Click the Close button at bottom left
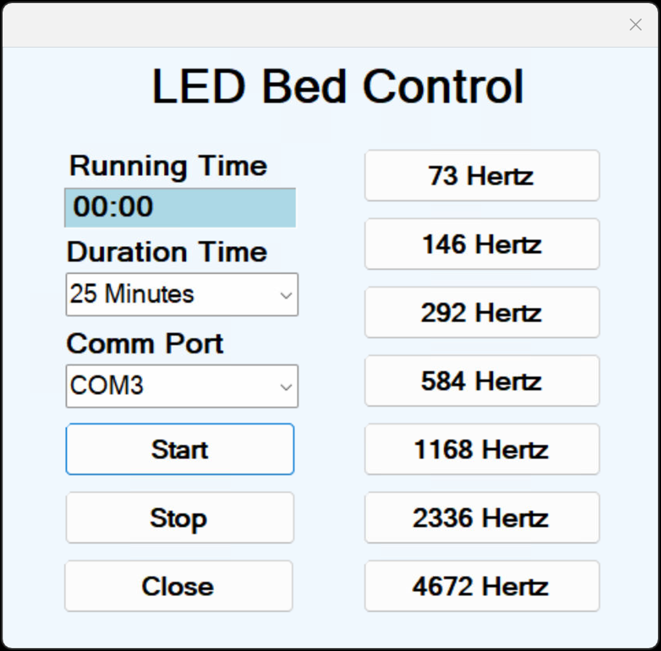661x651 pixels. point(178,586)
